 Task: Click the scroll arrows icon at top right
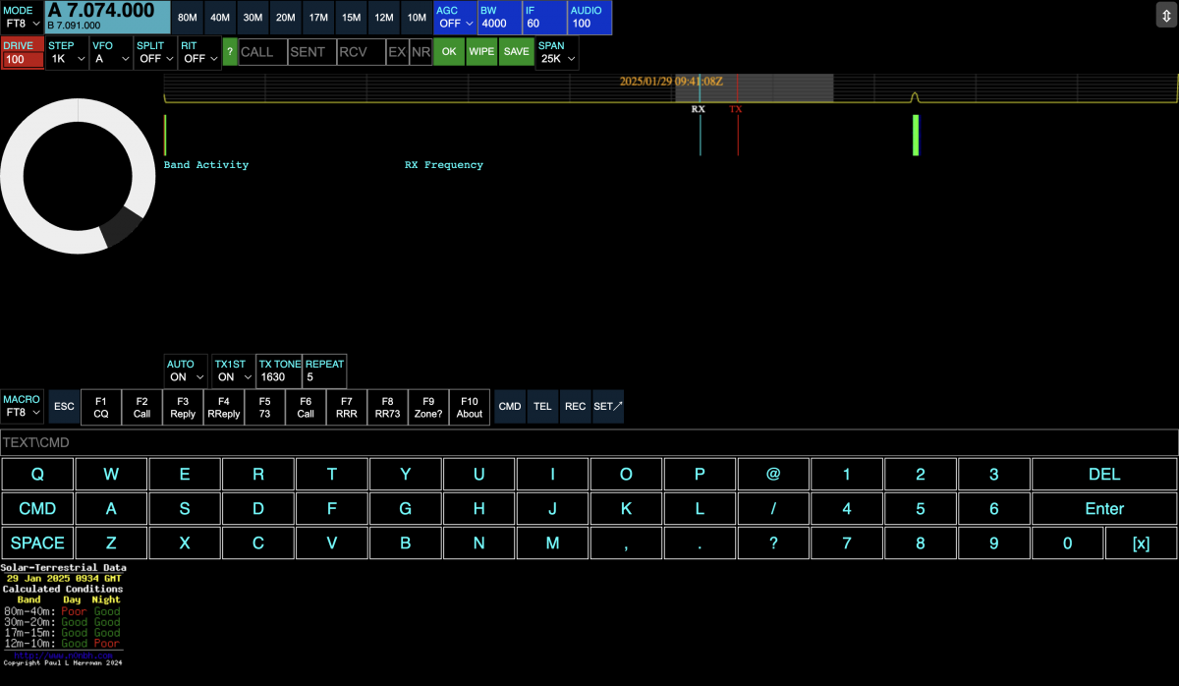pos(1164,16)
